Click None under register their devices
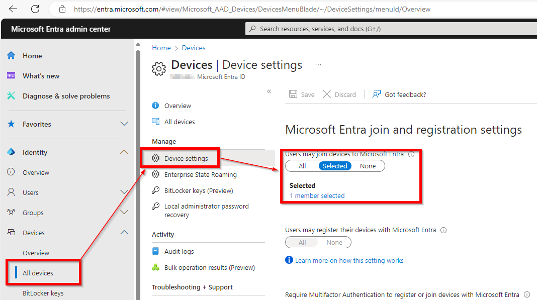This screenshot has width=537, height=300. point(334,243)
